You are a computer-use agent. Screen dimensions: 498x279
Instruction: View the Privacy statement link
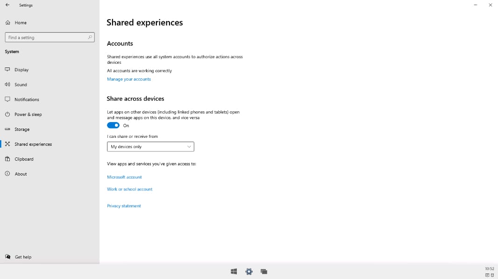coord(124,206)
